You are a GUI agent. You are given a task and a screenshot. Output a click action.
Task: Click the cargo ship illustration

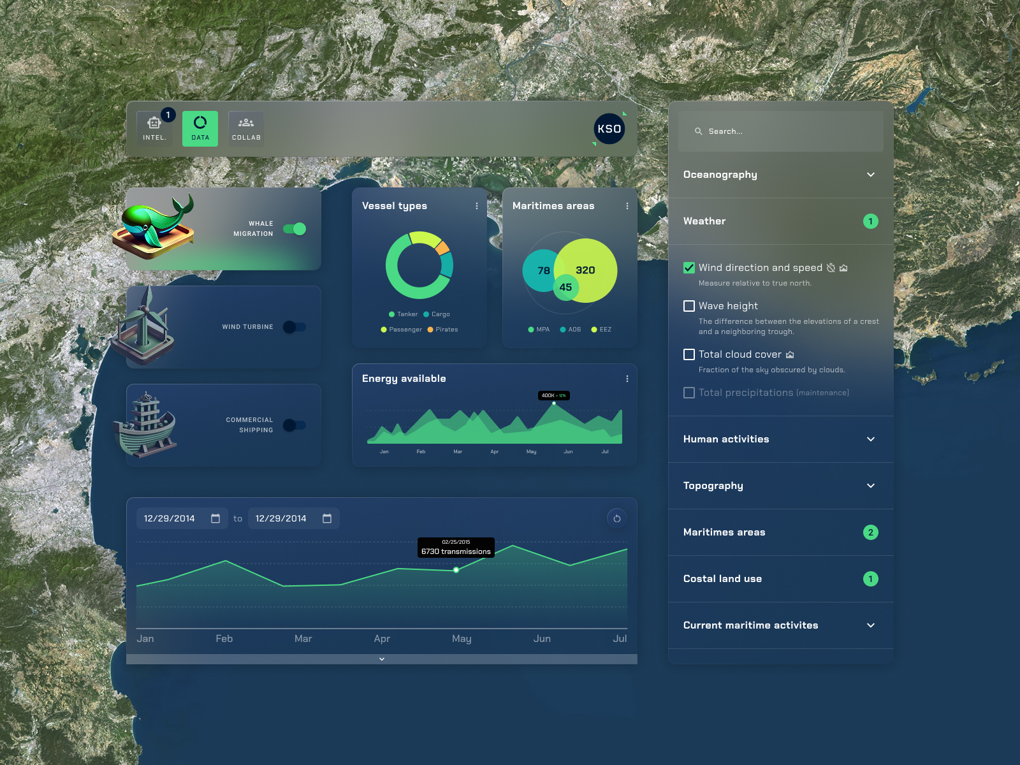(145, 424)
